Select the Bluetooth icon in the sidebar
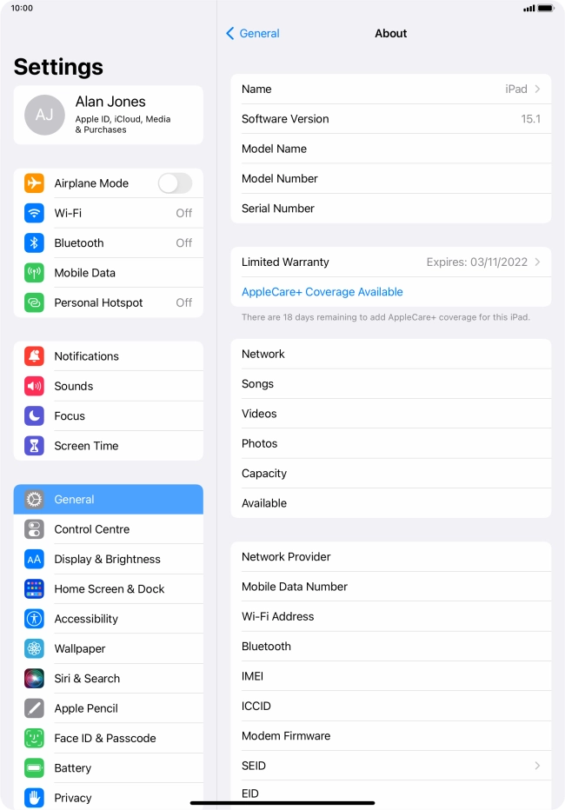The image size is (565, 810). [34, 242]
